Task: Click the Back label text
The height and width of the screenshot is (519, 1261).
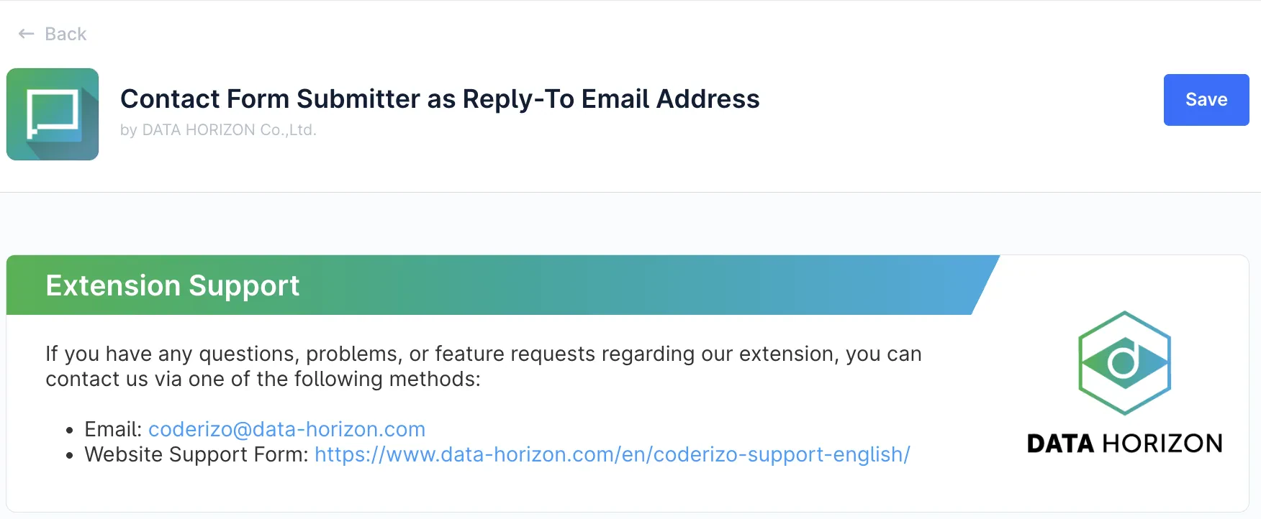Action: coord(65,34)
